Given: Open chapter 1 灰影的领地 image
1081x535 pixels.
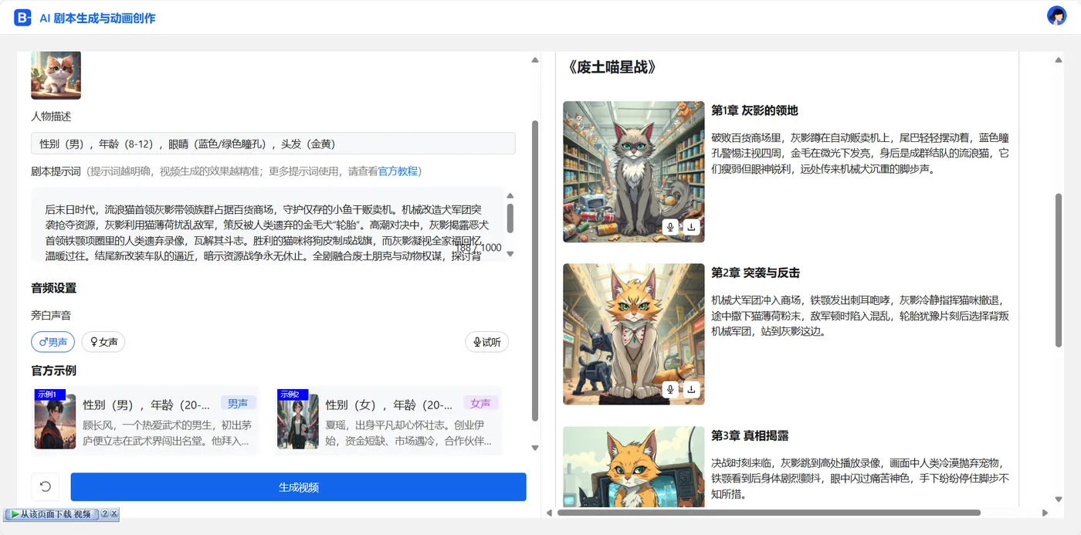Looking at the screenshot, I should (633, 171).
